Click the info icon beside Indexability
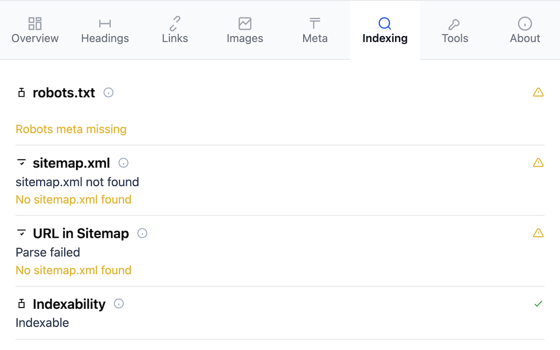The image size is (560, 350). (119, 304)
